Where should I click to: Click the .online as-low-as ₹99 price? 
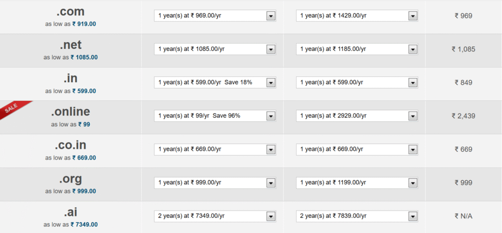[x=84, y=124]
